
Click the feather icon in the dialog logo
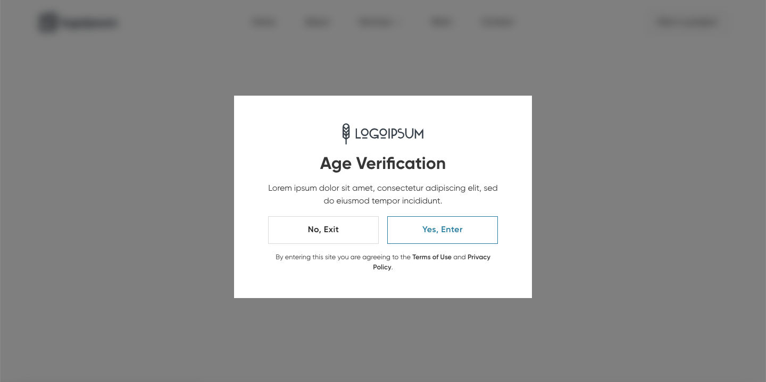pos(346,133)
